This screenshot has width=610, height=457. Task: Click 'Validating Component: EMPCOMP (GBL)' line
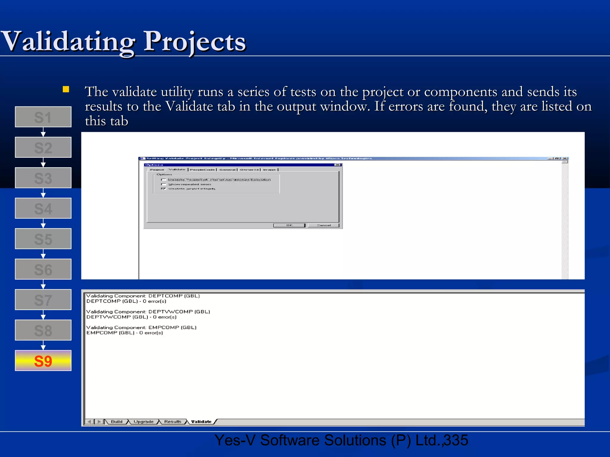pyautogui.click(x=141, y=327)
